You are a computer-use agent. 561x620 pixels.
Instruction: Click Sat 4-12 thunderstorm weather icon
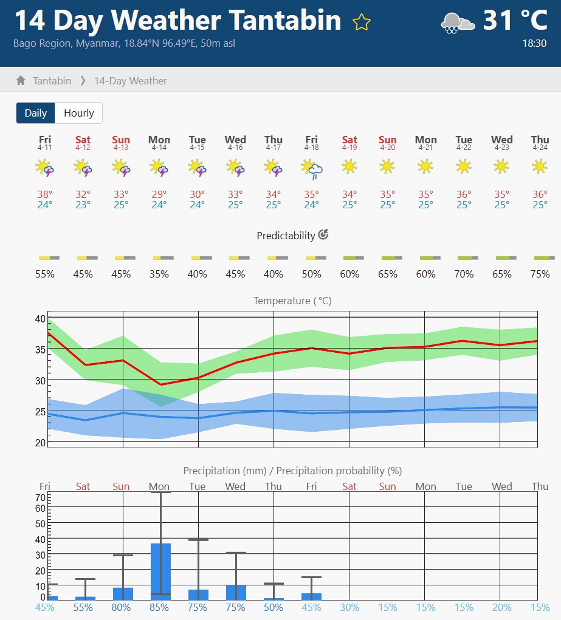point(83,168)
